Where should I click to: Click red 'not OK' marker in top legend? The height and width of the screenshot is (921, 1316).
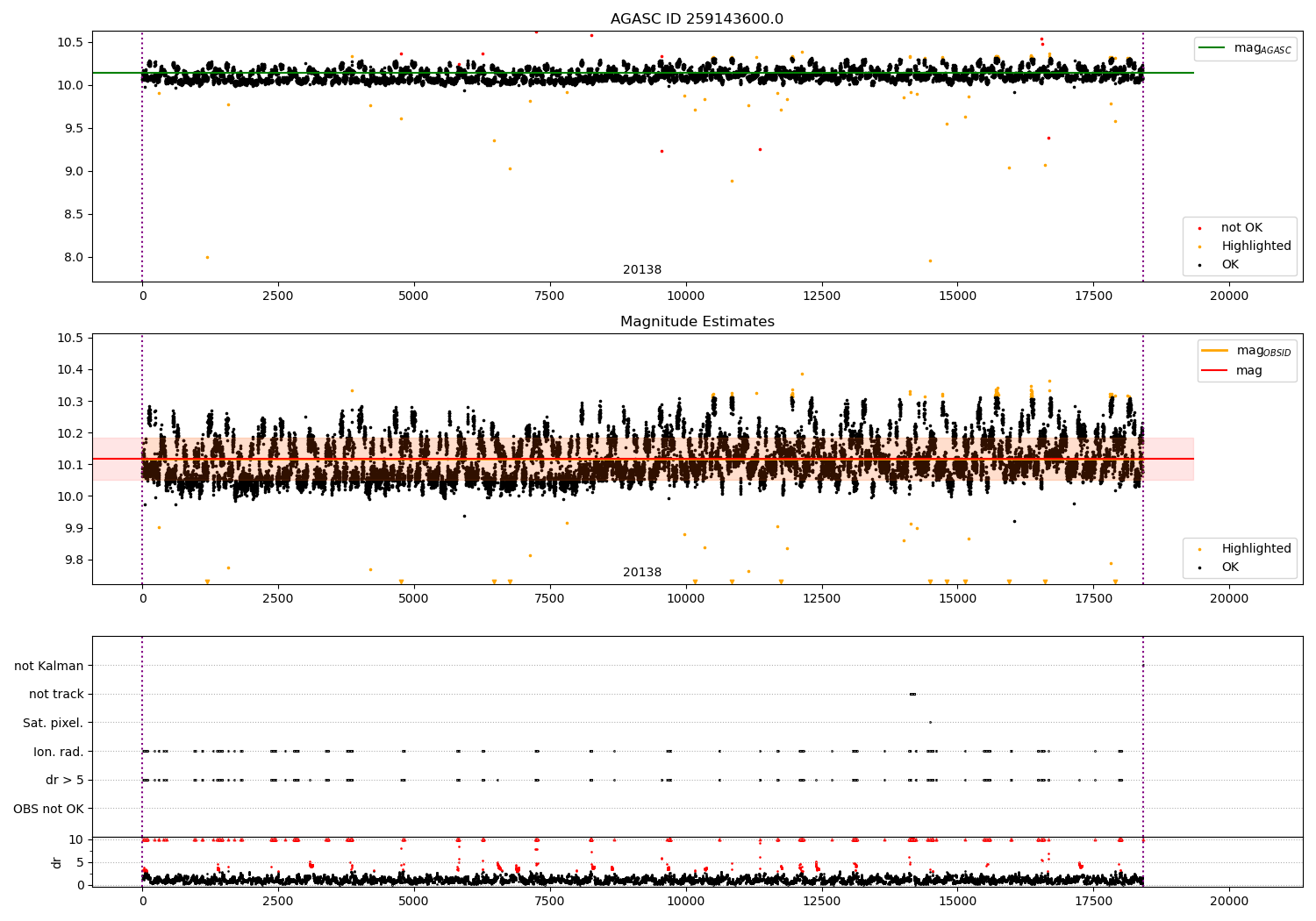[1199, 228]
